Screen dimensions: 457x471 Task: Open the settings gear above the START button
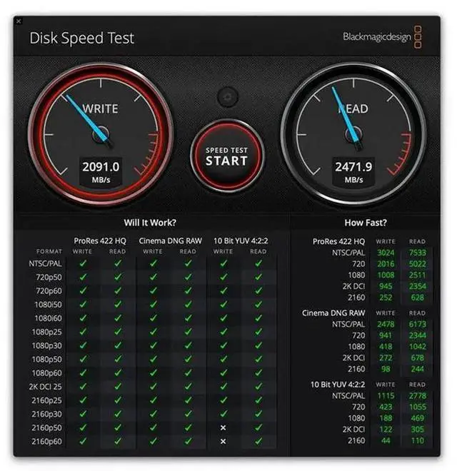[227, 97]
